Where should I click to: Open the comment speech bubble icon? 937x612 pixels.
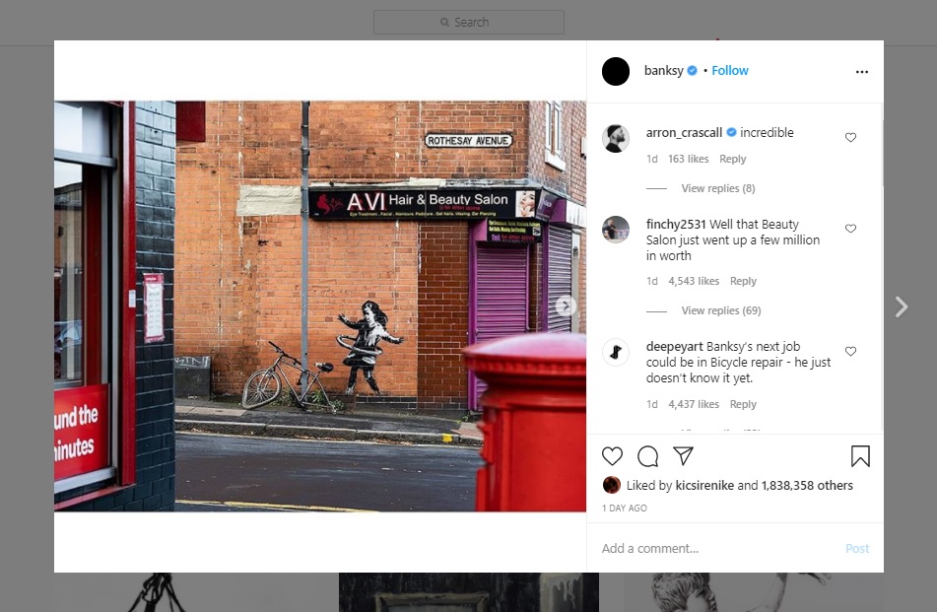[647, 456]
